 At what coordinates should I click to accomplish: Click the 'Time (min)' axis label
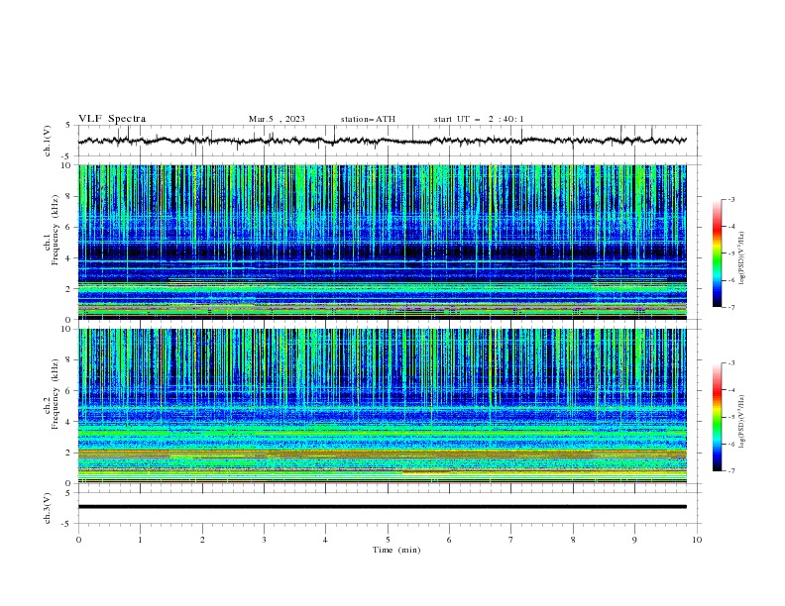396,550
